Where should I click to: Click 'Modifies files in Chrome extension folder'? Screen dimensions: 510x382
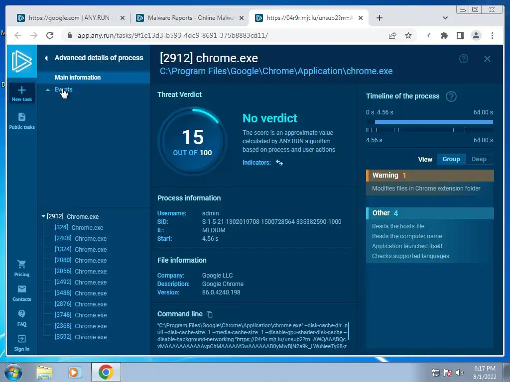click(426, 189)
